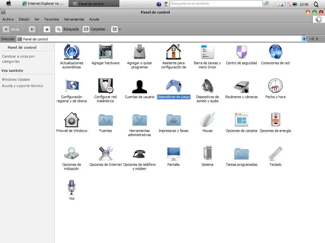
Task: Click the desktop search magnifier button
Action: [267, 3]
